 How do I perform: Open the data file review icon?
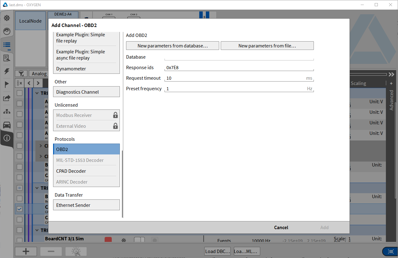(x=7, y=58)
